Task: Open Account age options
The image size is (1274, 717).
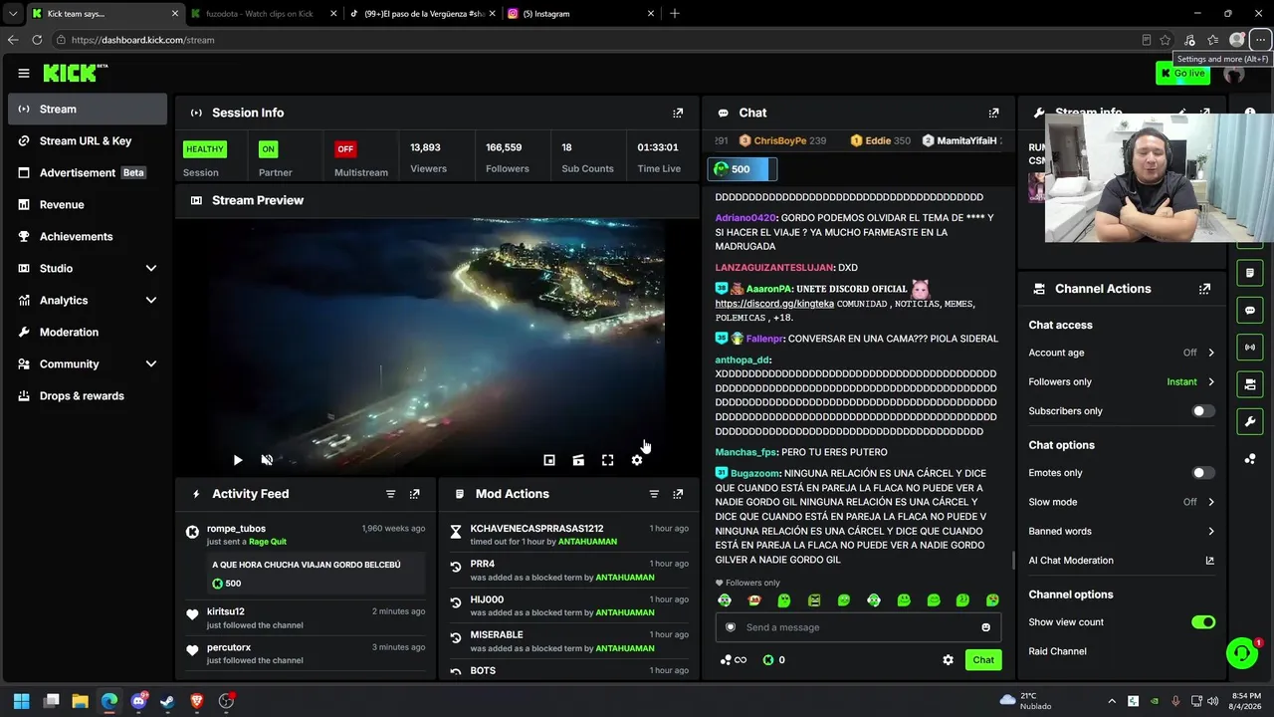Action: pos(1122,353)
